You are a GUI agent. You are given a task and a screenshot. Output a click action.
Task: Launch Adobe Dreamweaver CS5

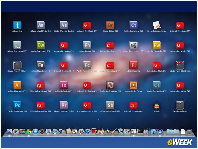41,45
